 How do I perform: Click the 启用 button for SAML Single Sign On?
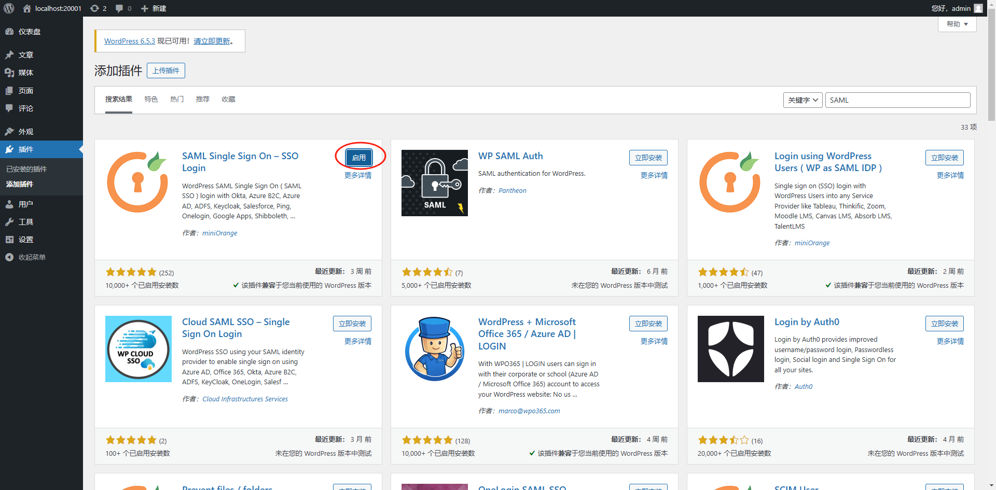tap(359, 157)
